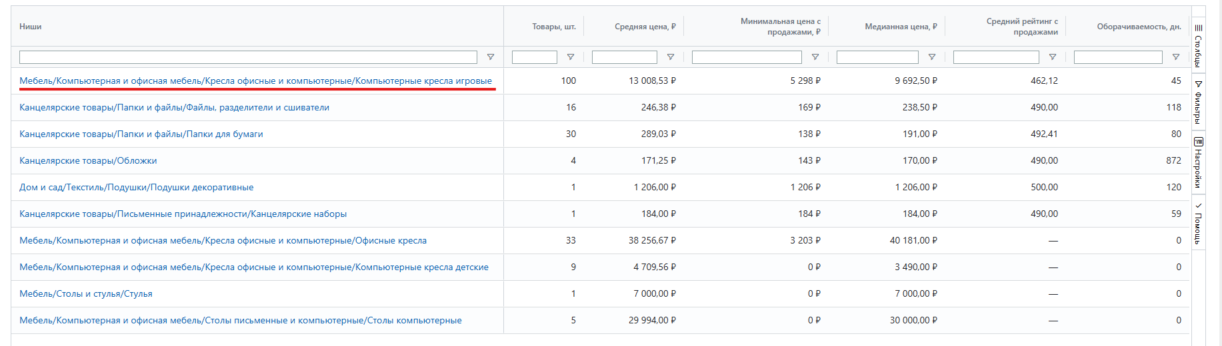1222x346 pixels.
Task: Open Канцелярские товары/Обложки niche link
Action: 88,160
